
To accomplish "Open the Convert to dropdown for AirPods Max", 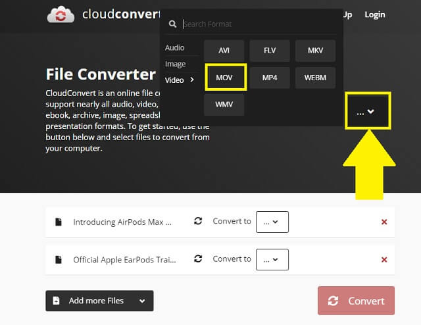I will pos(272,222).
